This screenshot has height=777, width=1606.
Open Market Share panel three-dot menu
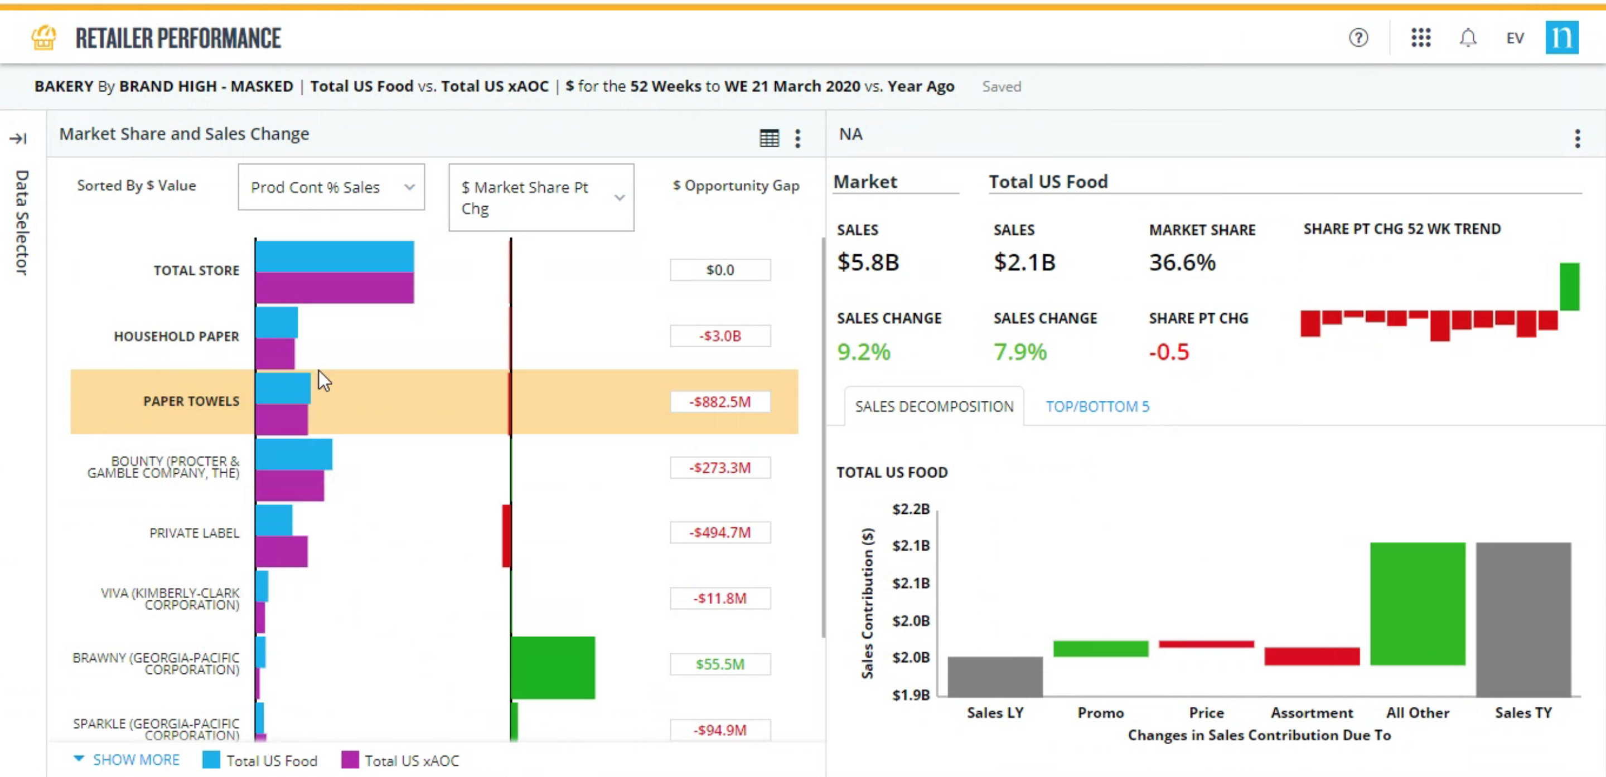(x=797, y=138)
